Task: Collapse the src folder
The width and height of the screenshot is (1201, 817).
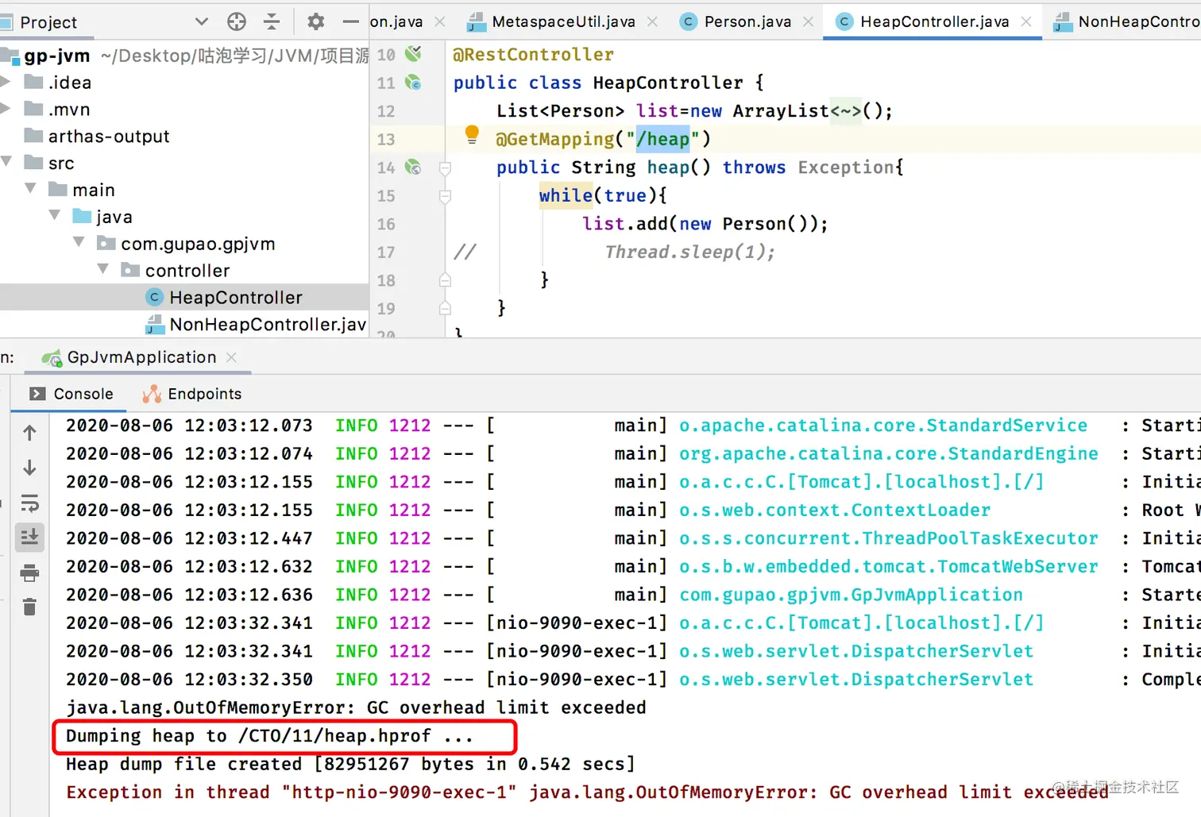Action: (6, 162)
